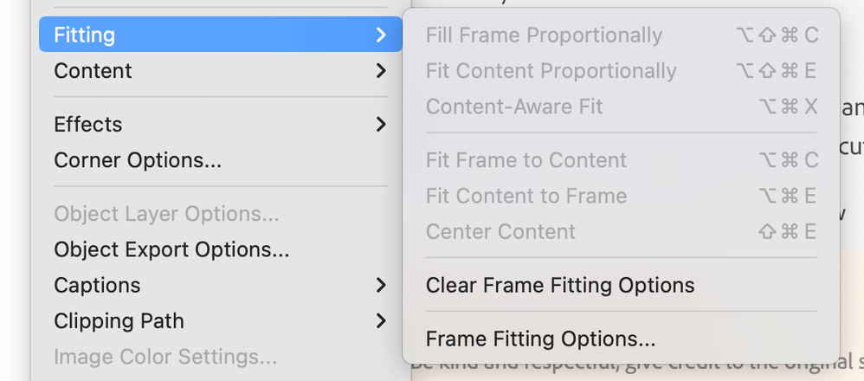The image size is (864, 381).
Task: Select the Center Content command
Action: click(x=500, y=232)
